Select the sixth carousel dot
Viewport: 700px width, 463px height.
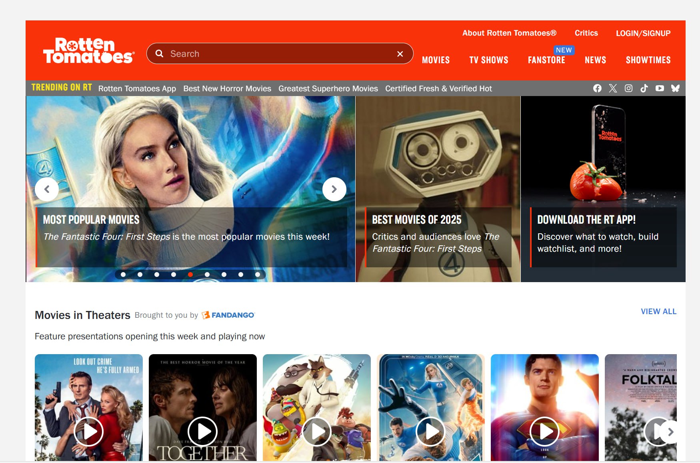point(207,275)
